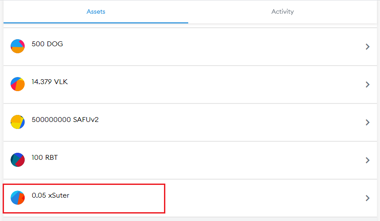
Task: Click the xSuter token identicon
Action: point(18,198)
